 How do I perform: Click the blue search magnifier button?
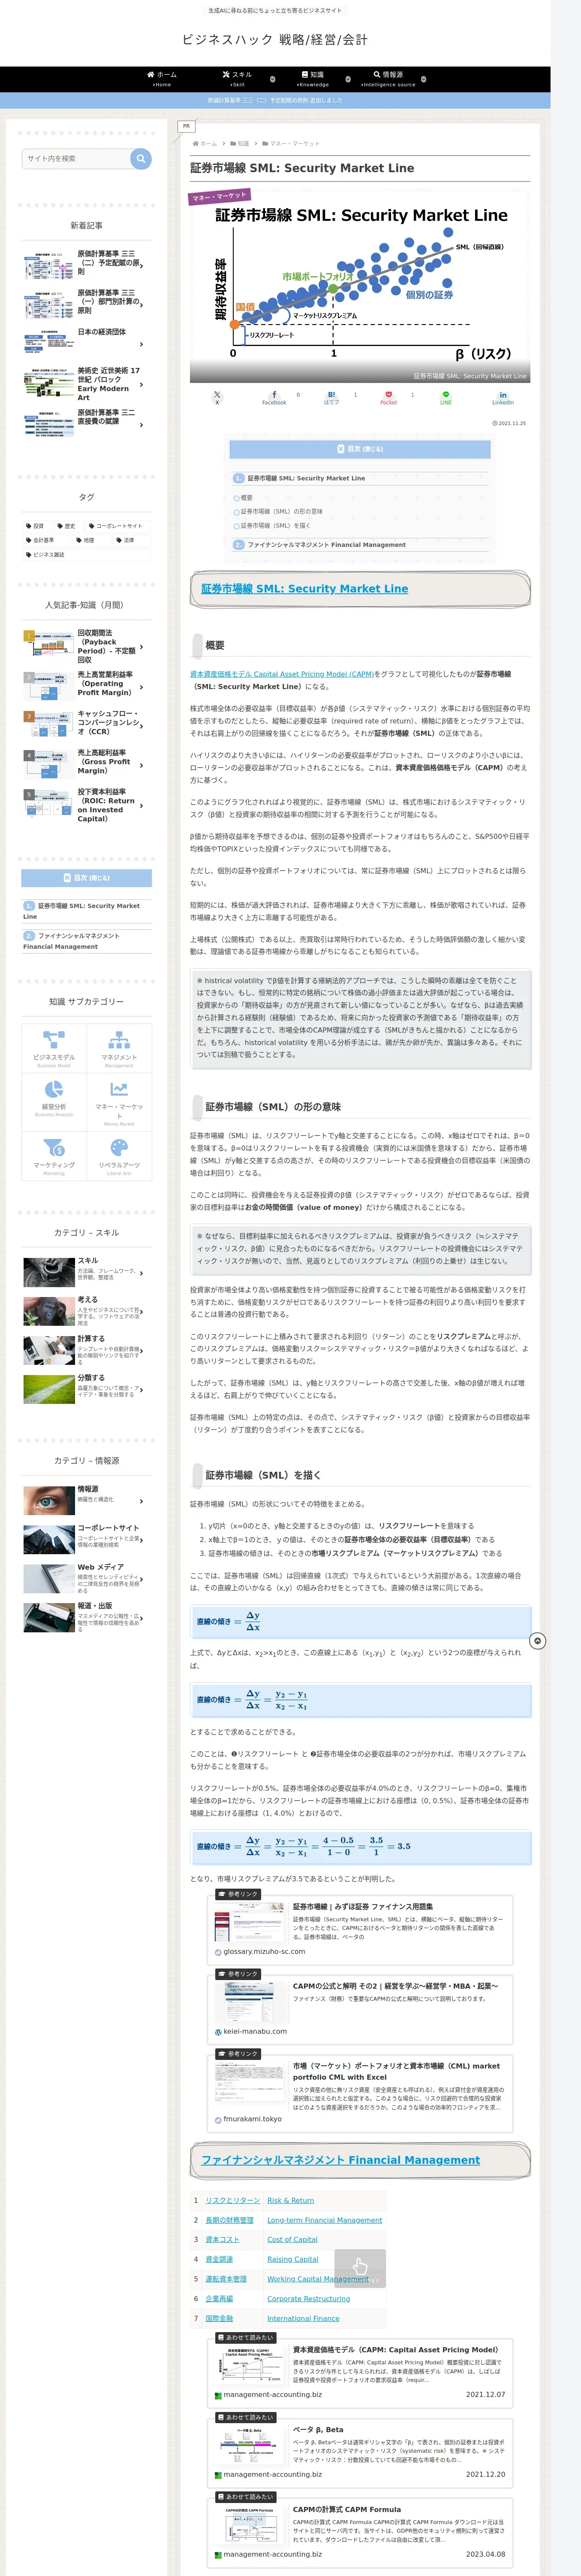pyautogui.click(x=141, y=158)
